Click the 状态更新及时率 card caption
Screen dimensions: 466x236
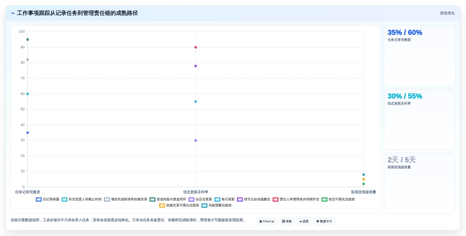pos(399,103)
